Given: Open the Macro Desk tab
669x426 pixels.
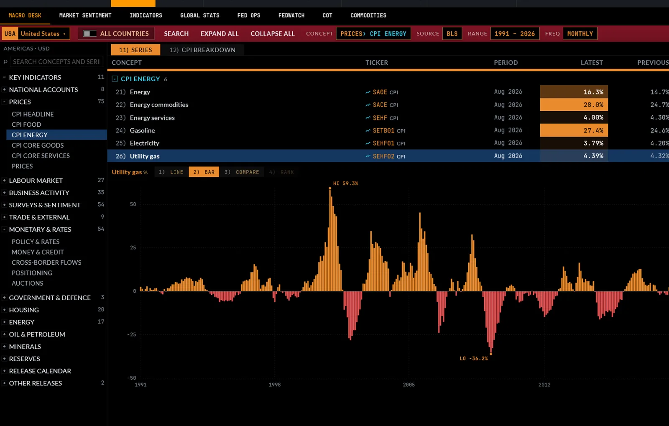Looking at the screenshot, I should [25, 15].
